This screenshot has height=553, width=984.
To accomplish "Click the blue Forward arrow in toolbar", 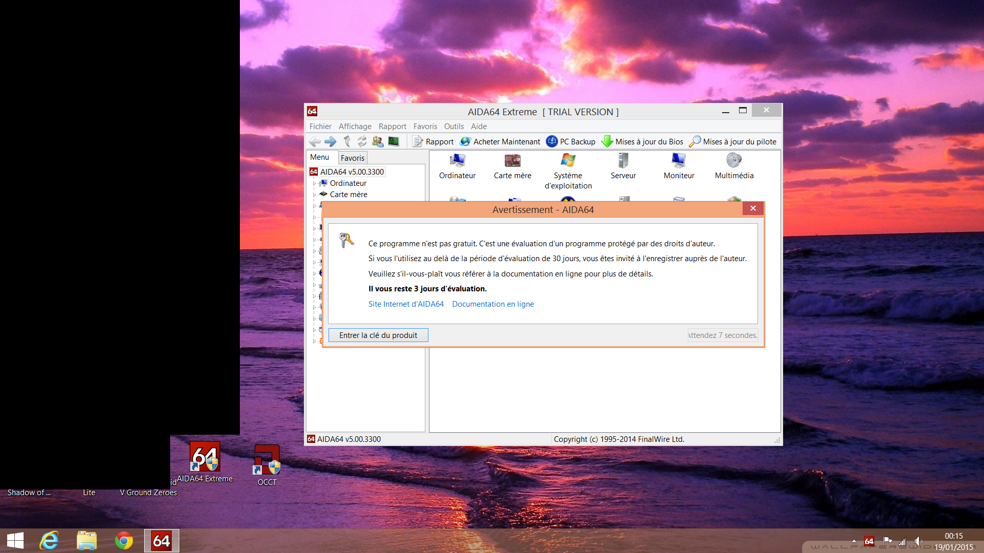I will (x=331, y=142).
